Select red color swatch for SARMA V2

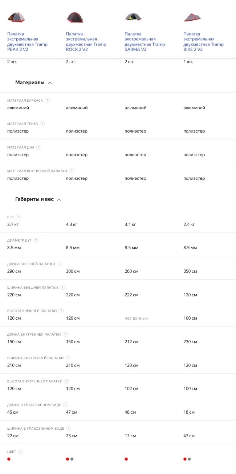point(126,459)
